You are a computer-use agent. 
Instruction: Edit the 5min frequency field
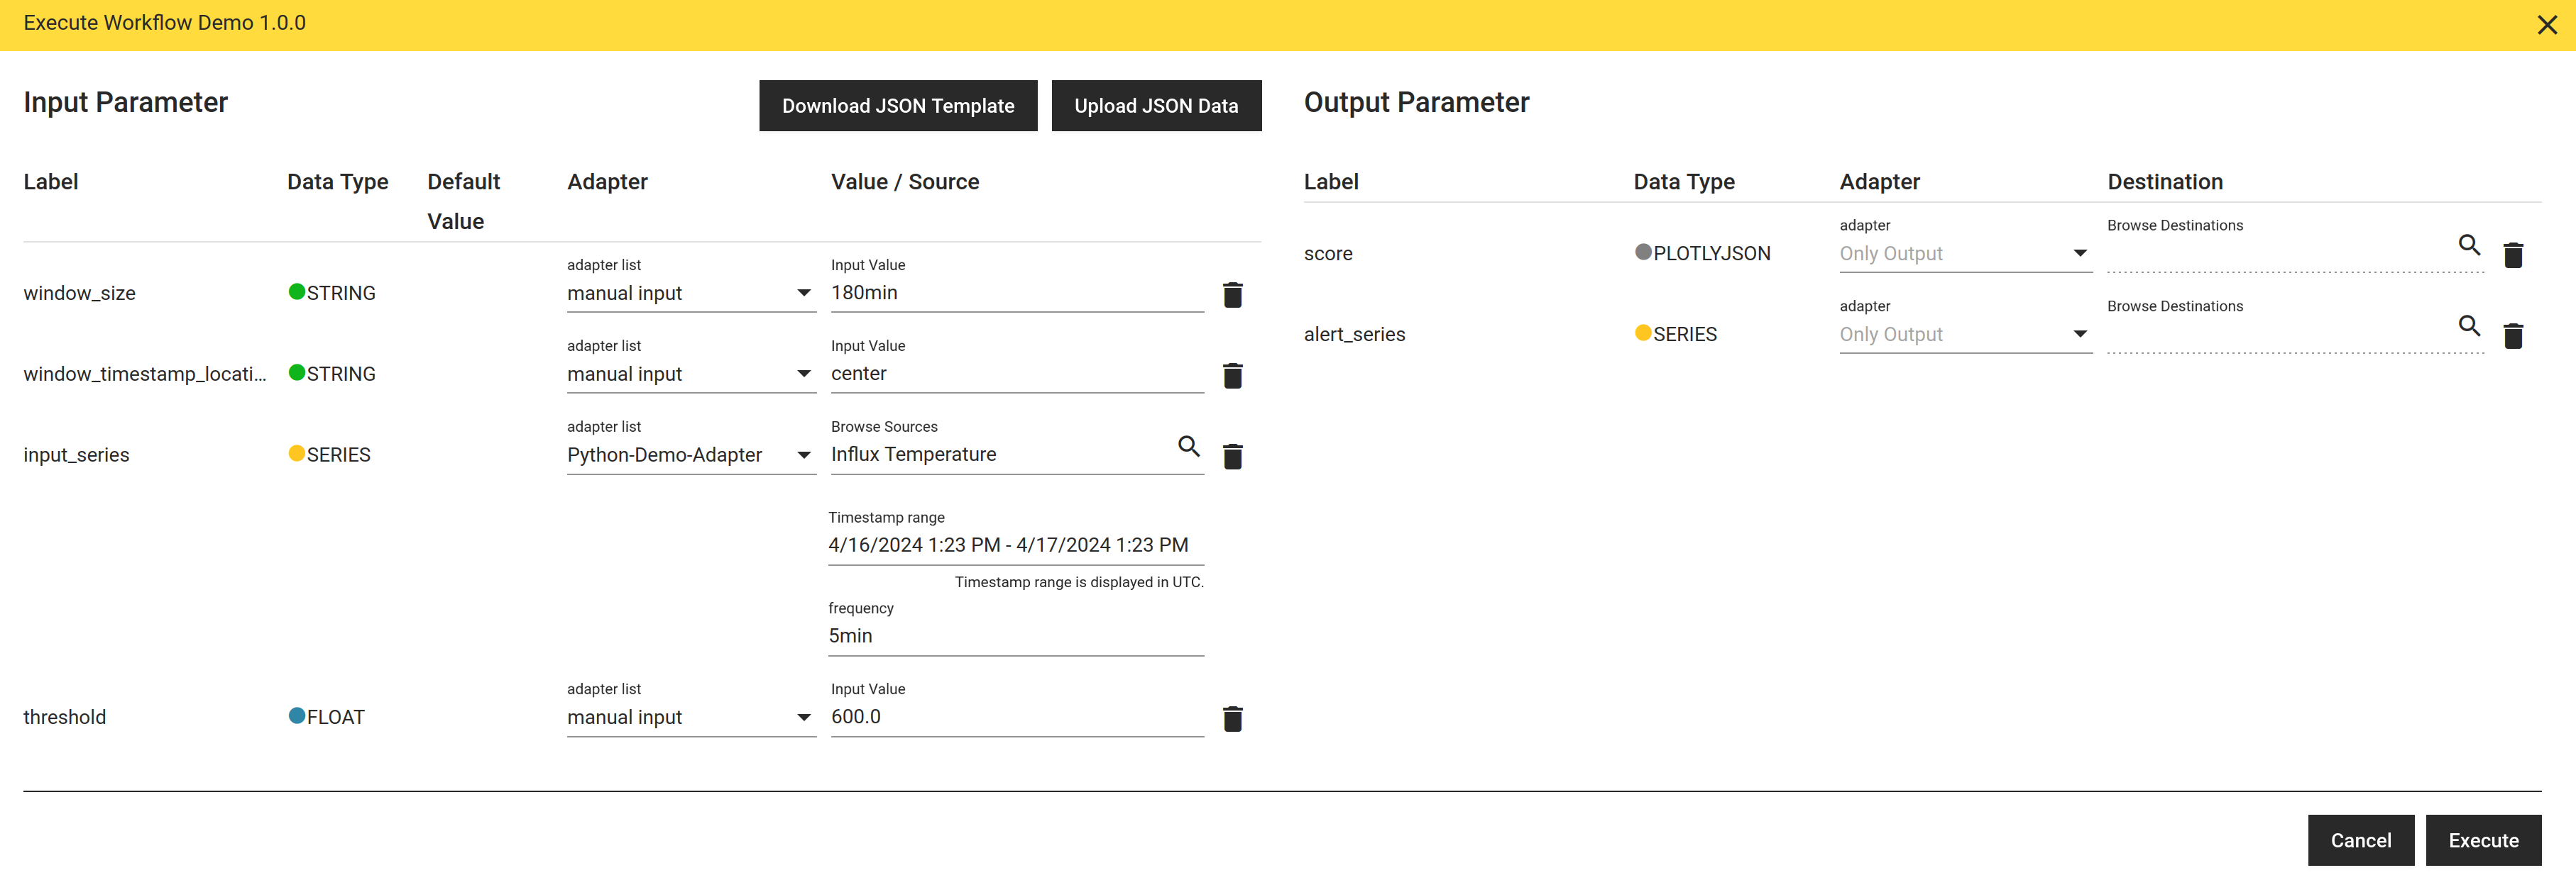(x=1016, y=637)
